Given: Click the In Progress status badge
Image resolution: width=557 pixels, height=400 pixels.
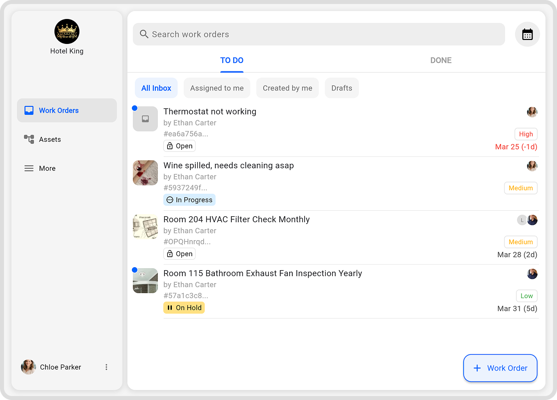Looking at the screenshot, I should tap(189, 200).
